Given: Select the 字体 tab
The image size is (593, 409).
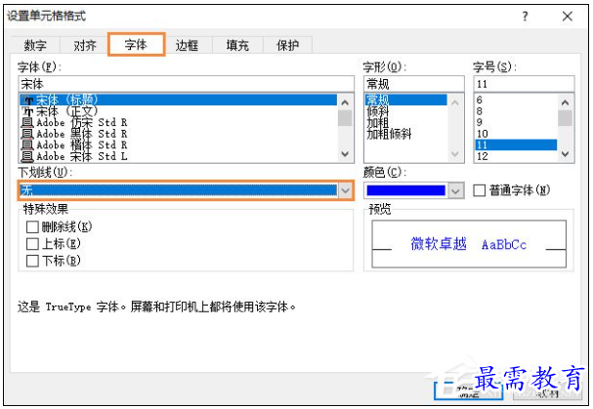Looking at the screenshot, I should [136, 45].
